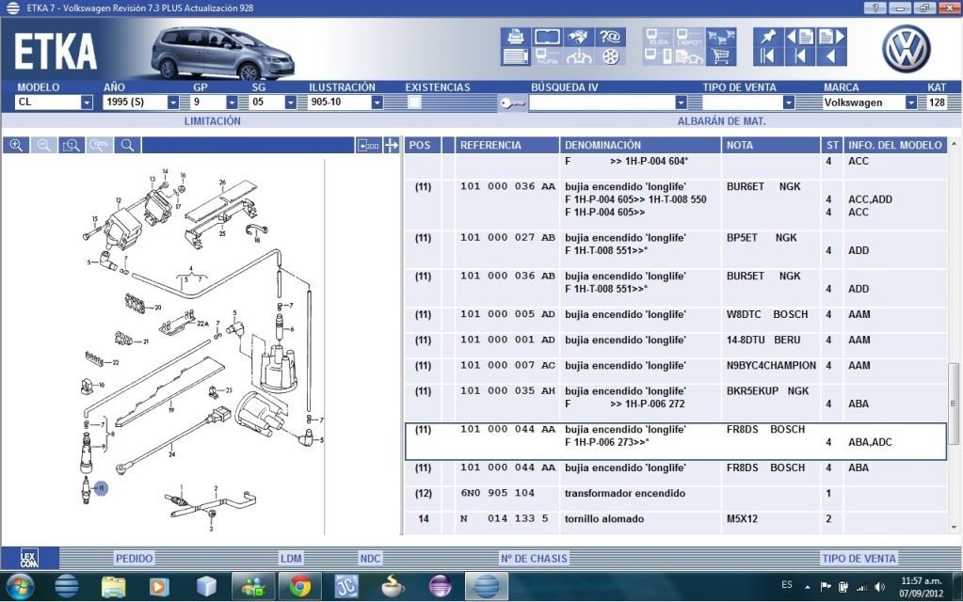Image resolution: width=963 pixels, height=602 pixels.
Task: Expand the GP dropdown showing 9
Action: (x=232, y=103)
